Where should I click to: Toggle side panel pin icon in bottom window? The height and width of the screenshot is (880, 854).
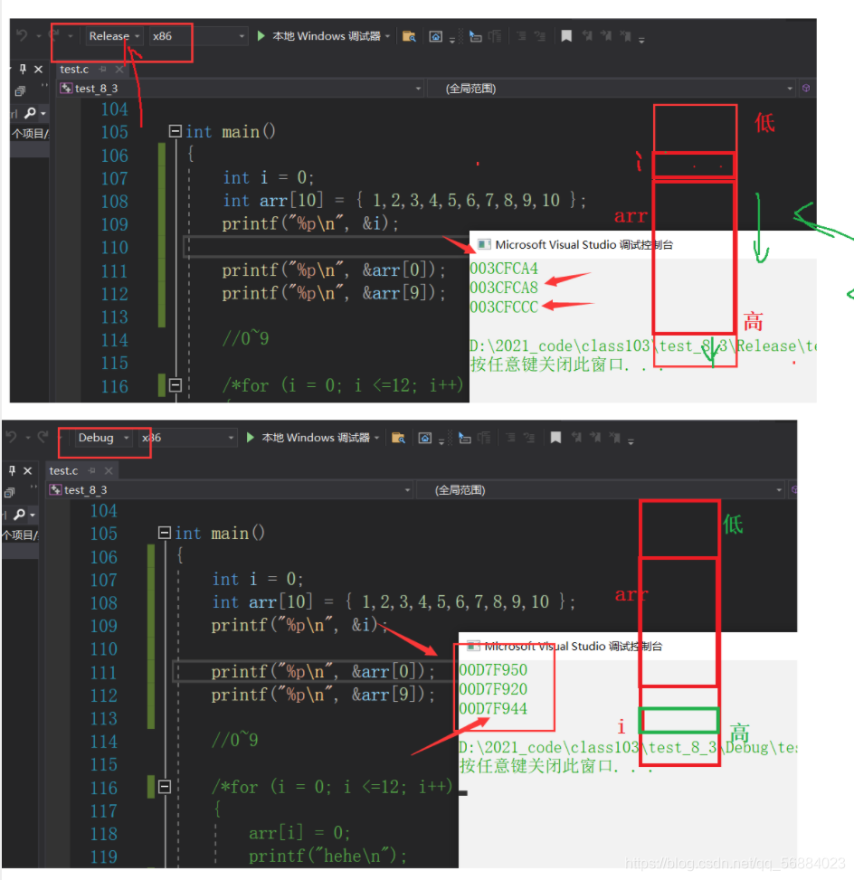click(12, 470)
